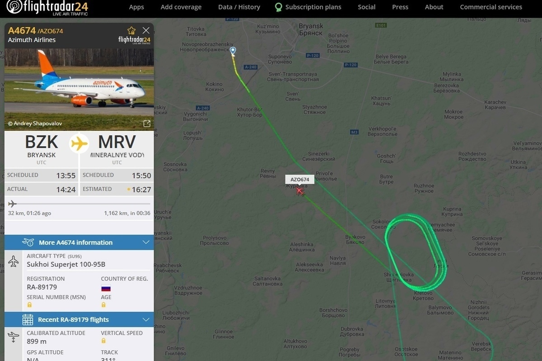Click the yellow airplane route icon
This screenshot has height=361, width=542.
pyautogui.click(x=79, y=143)
